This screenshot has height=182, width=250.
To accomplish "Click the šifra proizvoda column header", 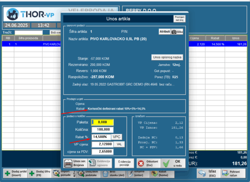I will [28, 38].
